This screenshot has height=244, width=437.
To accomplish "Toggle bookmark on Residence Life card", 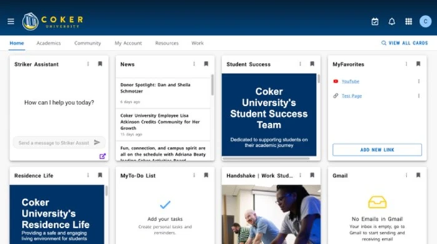I will 100,175.
